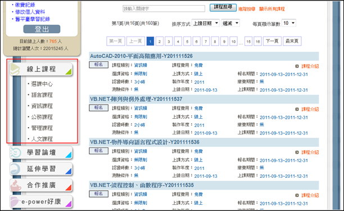Select 管理課程 in the sidebar
This screenshot has height=211, width=344.
click(42, 128)
